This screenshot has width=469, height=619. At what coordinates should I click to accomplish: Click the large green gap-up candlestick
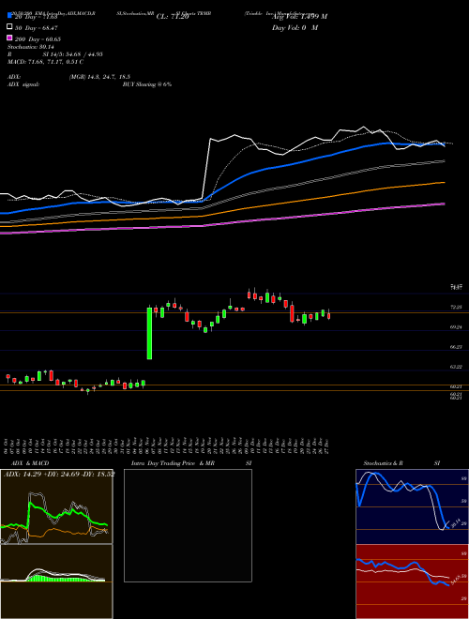coord(150,333)
